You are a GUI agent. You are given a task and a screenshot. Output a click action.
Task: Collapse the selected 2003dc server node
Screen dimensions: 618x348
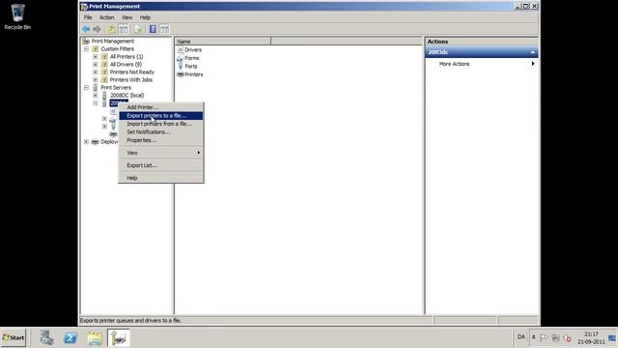95,103
